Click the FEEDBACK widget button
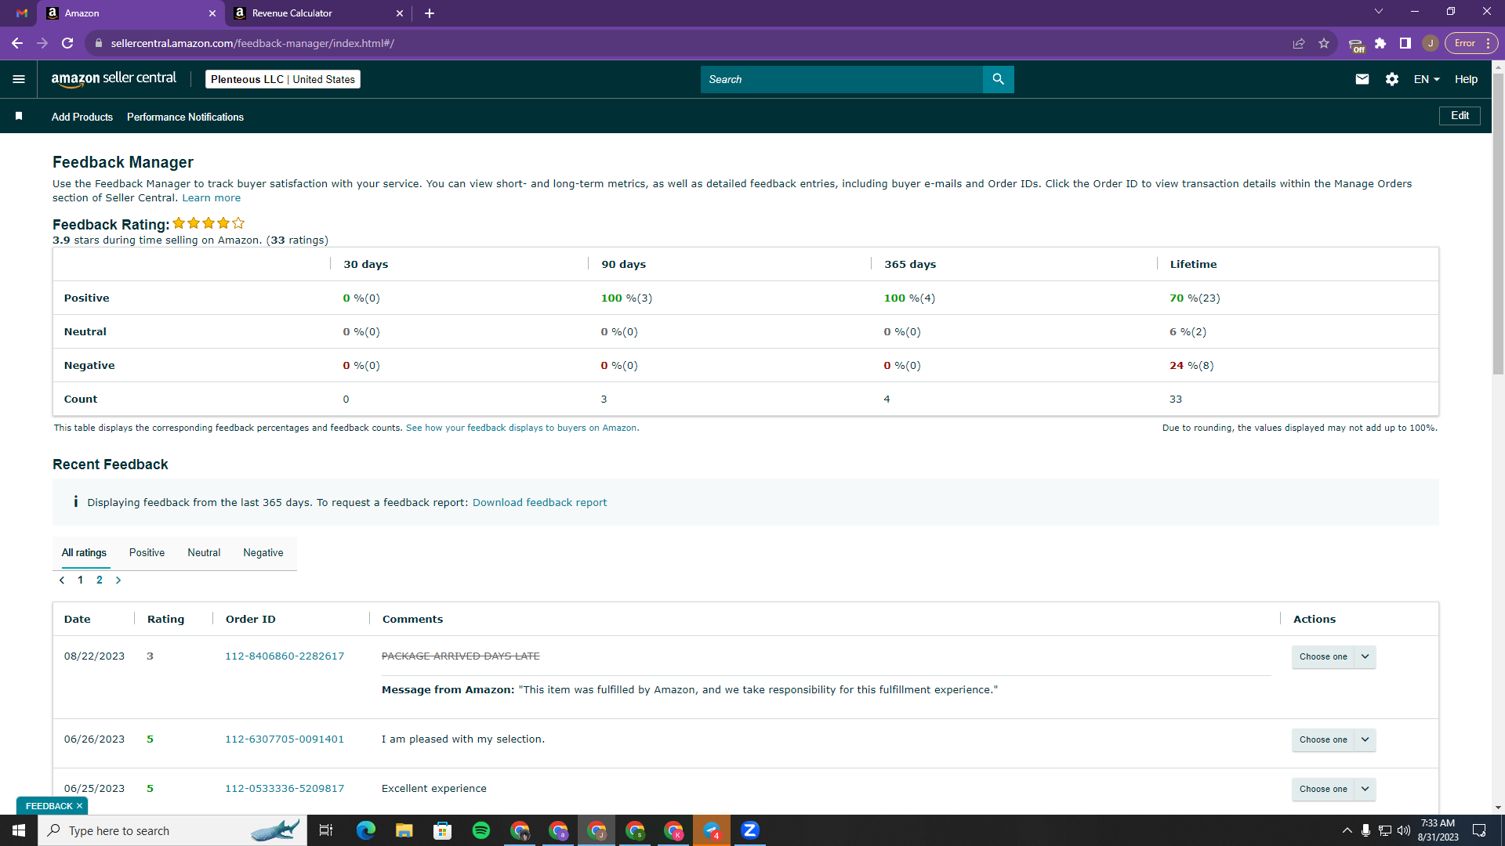Viewport: 1505px width, 846px height. click(x=49, y=806)
